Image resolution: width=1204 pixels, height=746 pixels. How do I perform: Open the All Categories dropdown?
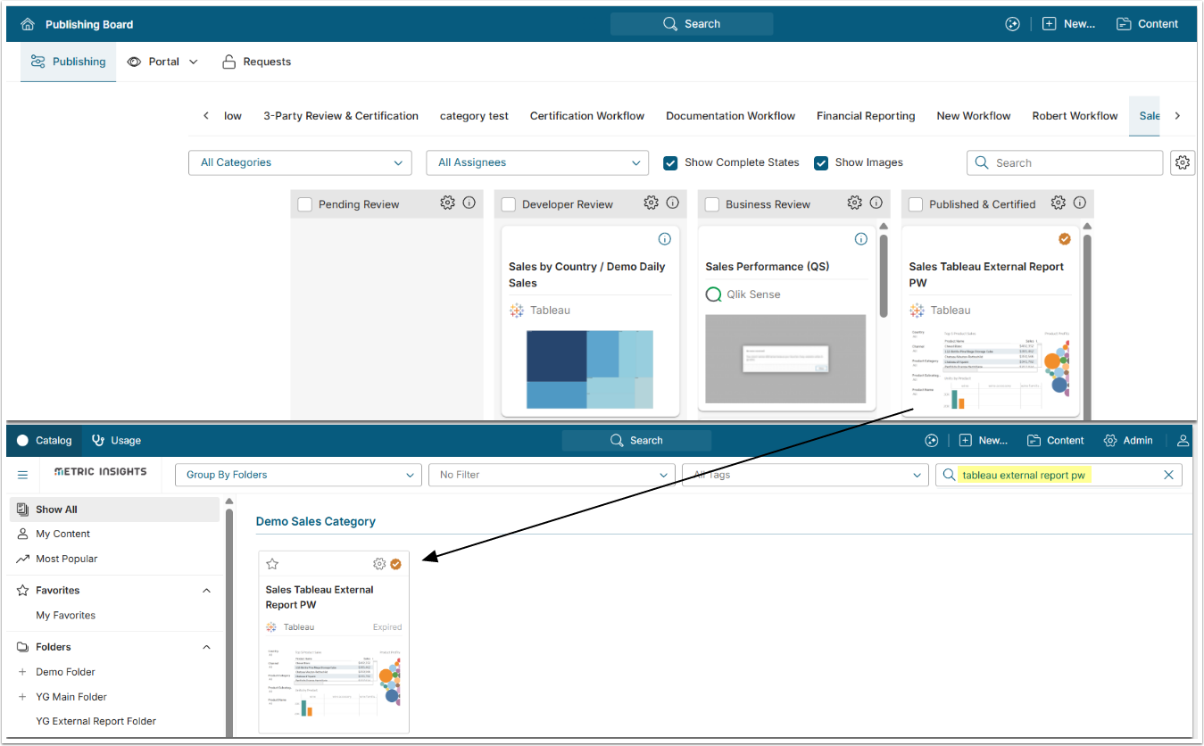coord(300,162)
